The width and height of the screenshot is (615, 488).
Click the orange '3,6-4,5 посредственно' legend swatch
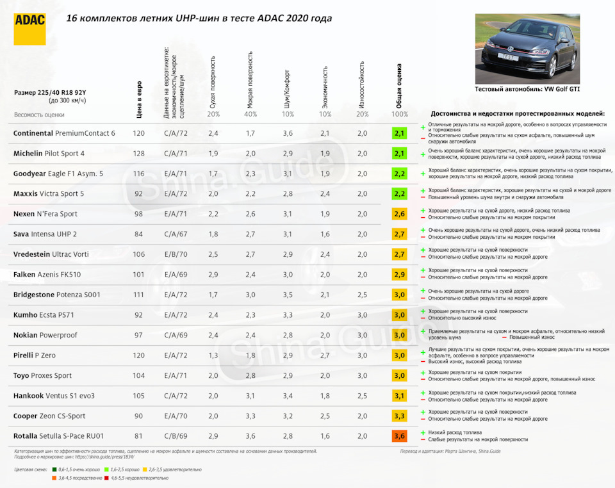pos(54,478)
